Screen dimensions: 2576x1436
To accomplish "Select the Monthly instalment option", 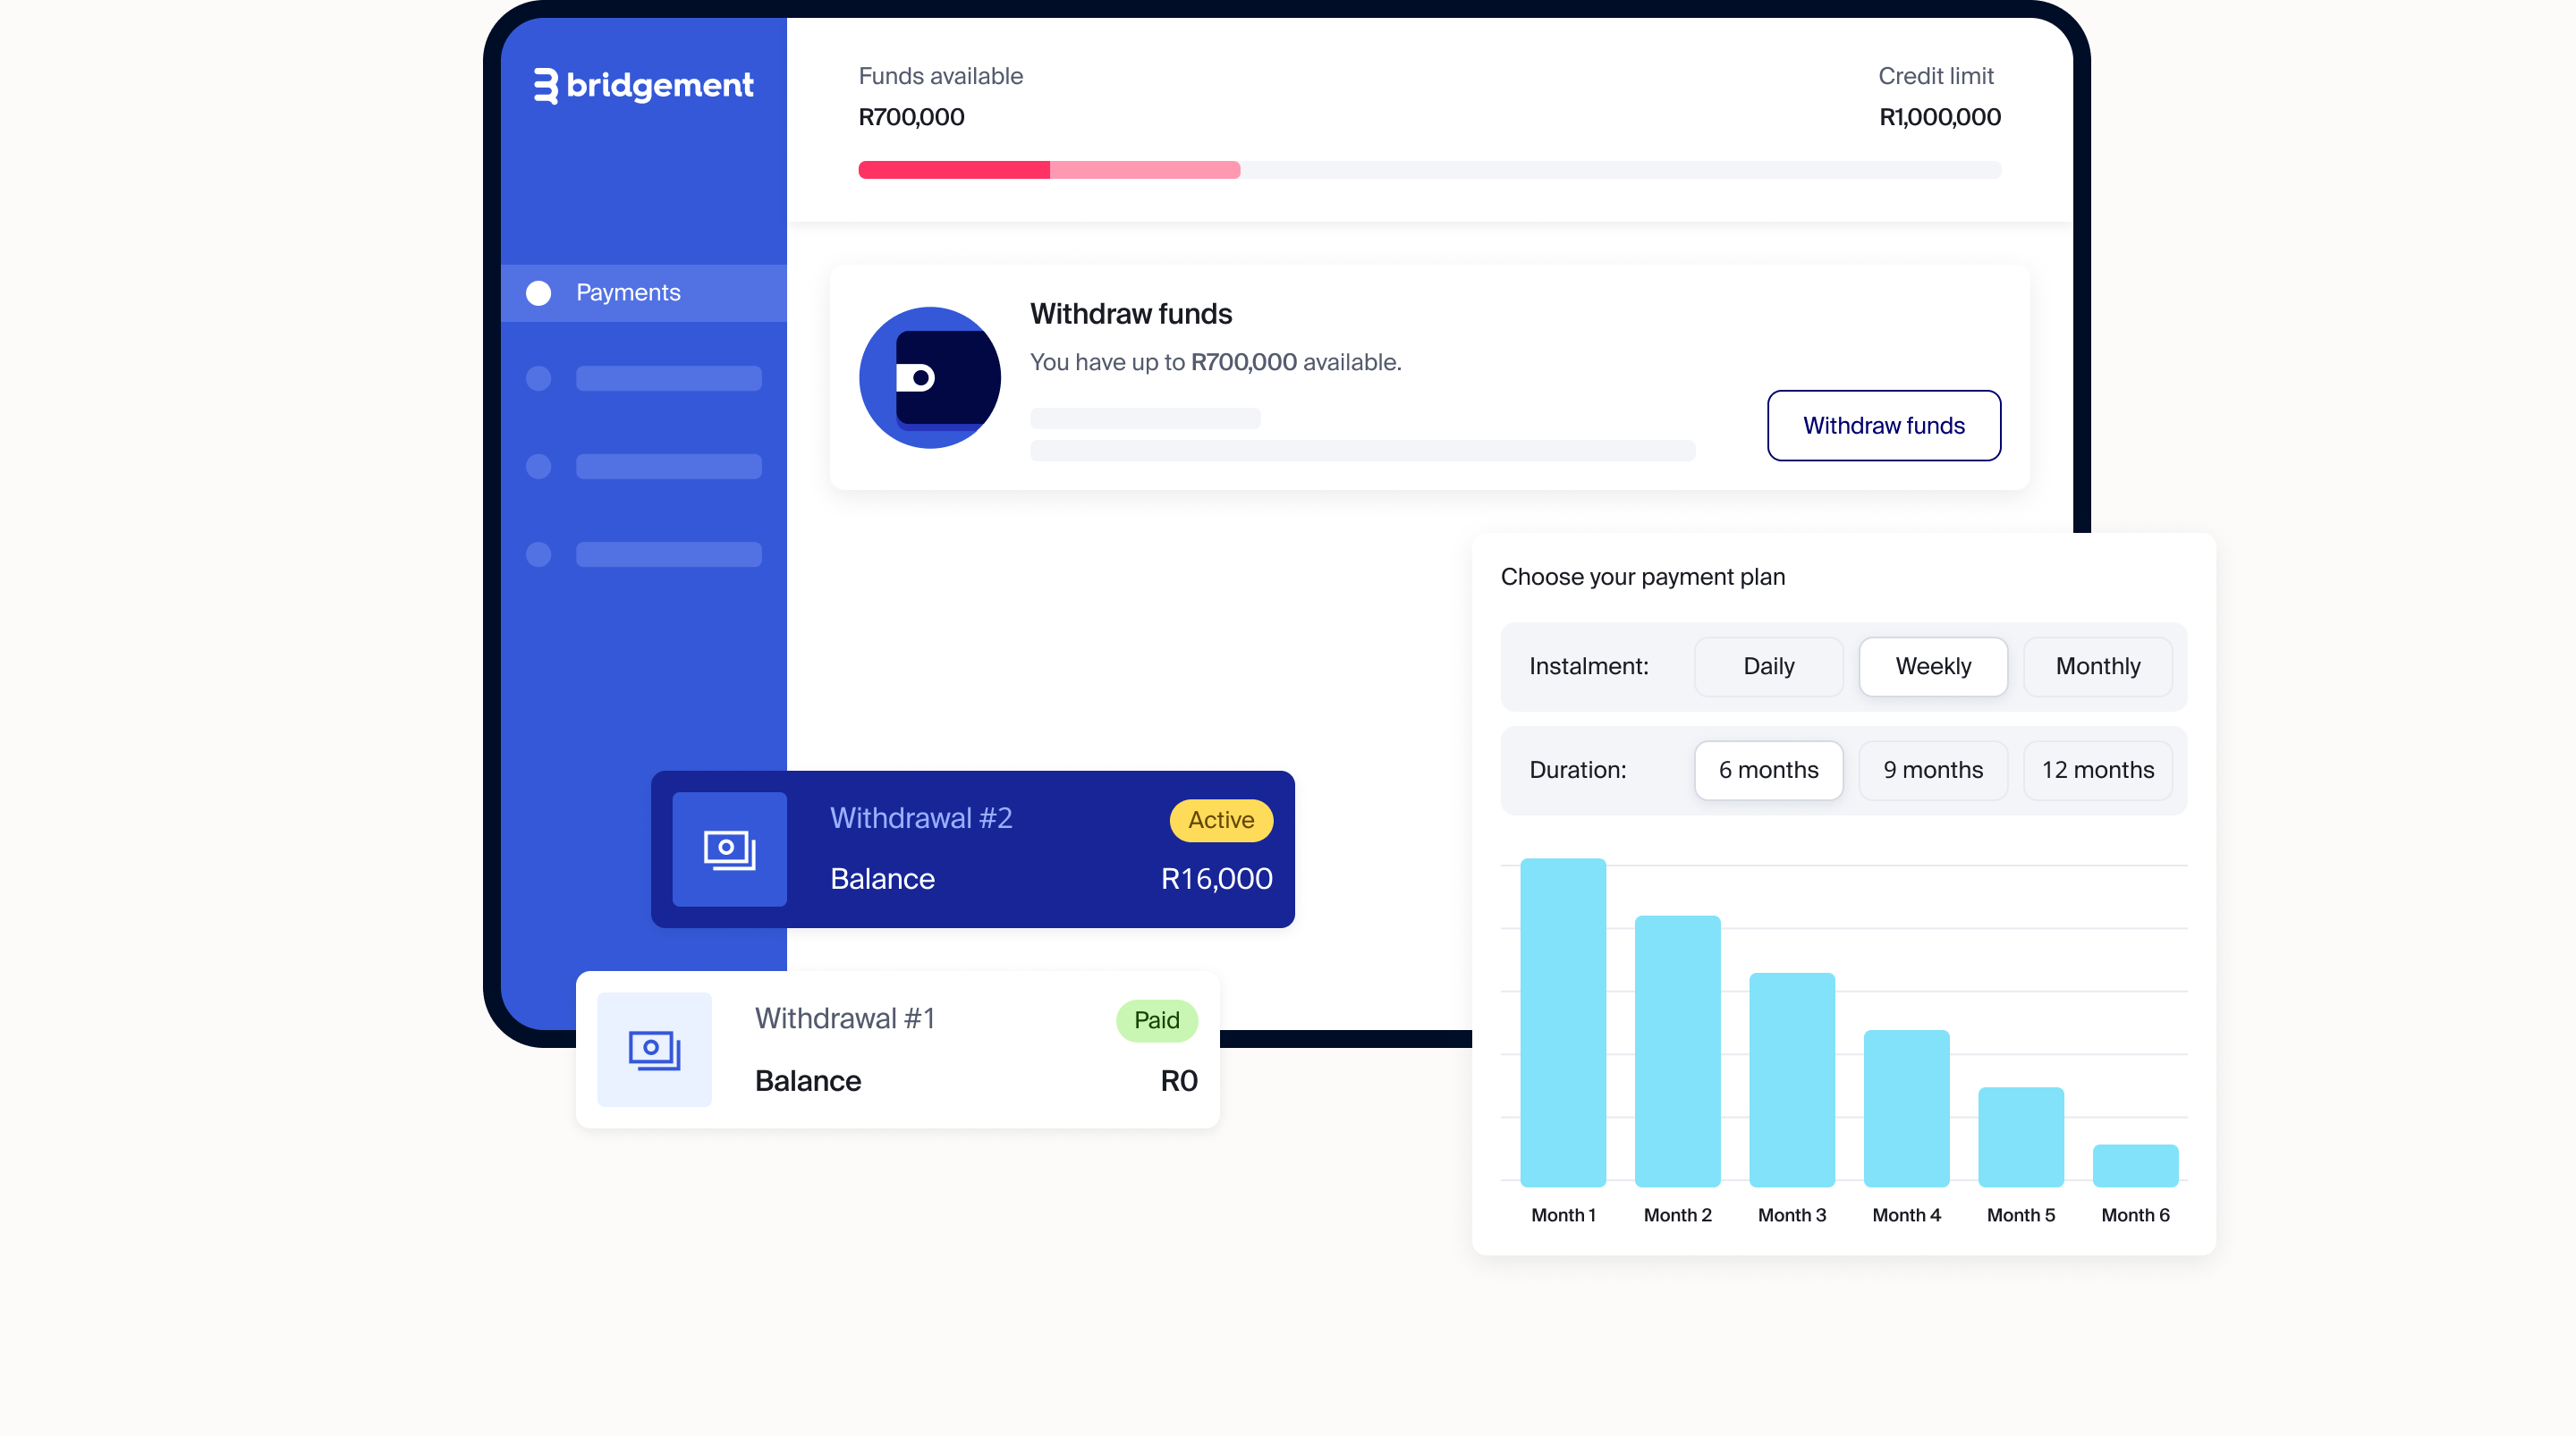I will click(2097, 666).
